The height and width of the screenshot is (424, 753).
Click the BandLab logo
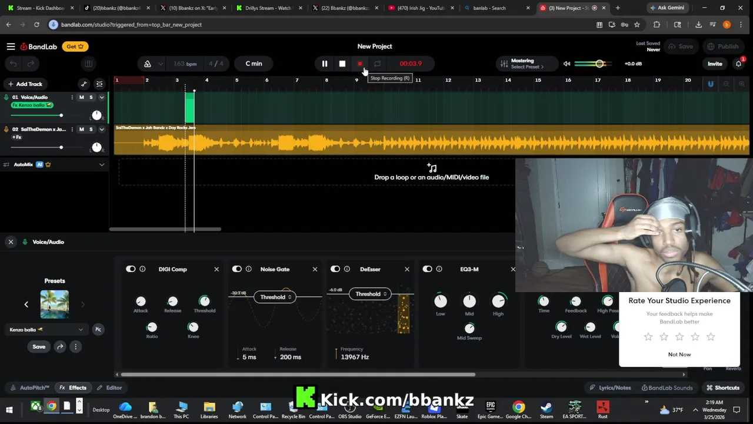pos(39,47)
